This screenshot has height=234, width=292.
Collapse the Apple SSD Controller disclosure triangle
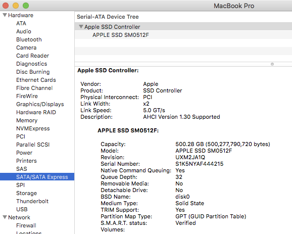tap(81, 27)
